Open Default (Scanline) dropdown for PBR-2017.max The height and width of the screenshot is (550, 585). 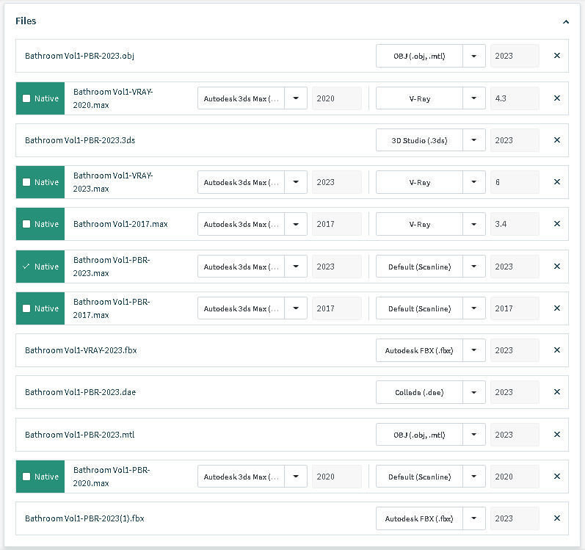click(x=473, y=308)
